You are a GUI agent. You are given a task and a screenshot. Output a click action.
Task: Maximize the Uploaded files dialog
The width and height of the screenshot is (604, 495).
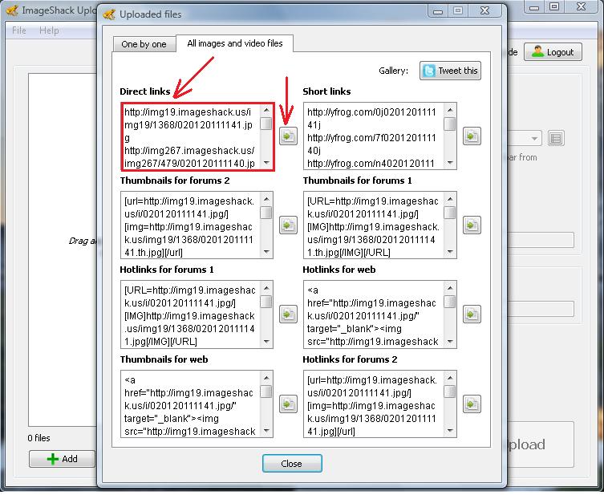pyautogui.click(x=458, y=11)
